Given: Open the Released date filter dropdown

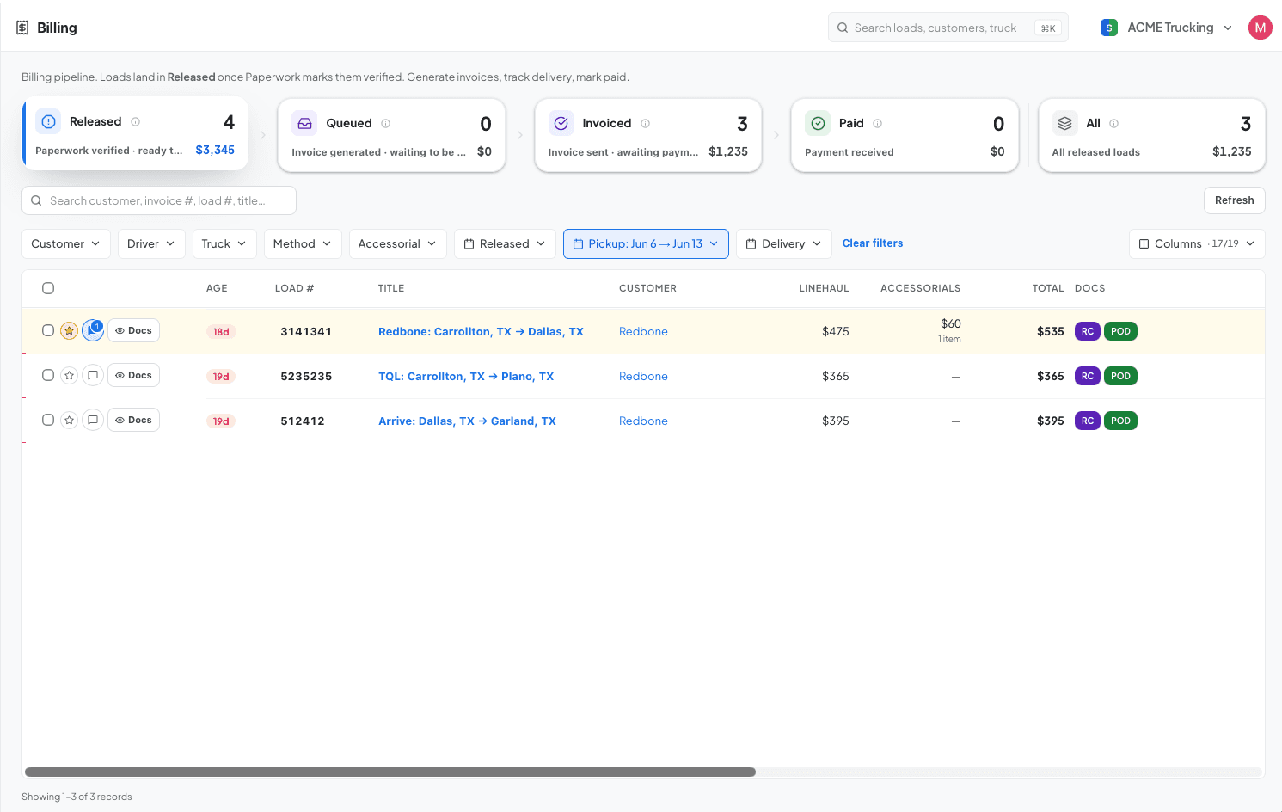Looking at the screenshot, I should coord(505,243).
